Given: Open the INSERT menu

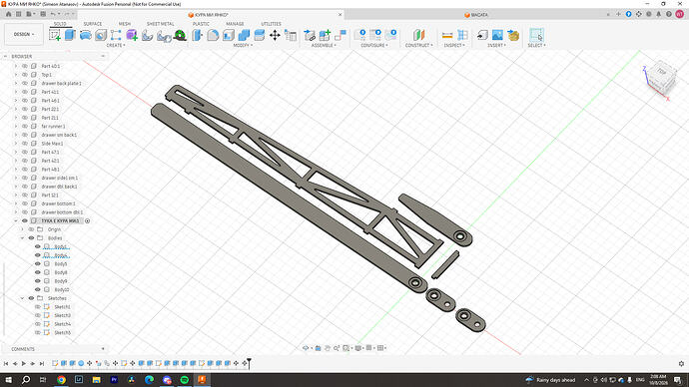Looking at the screenshot, I should click(x=496, y=45).
